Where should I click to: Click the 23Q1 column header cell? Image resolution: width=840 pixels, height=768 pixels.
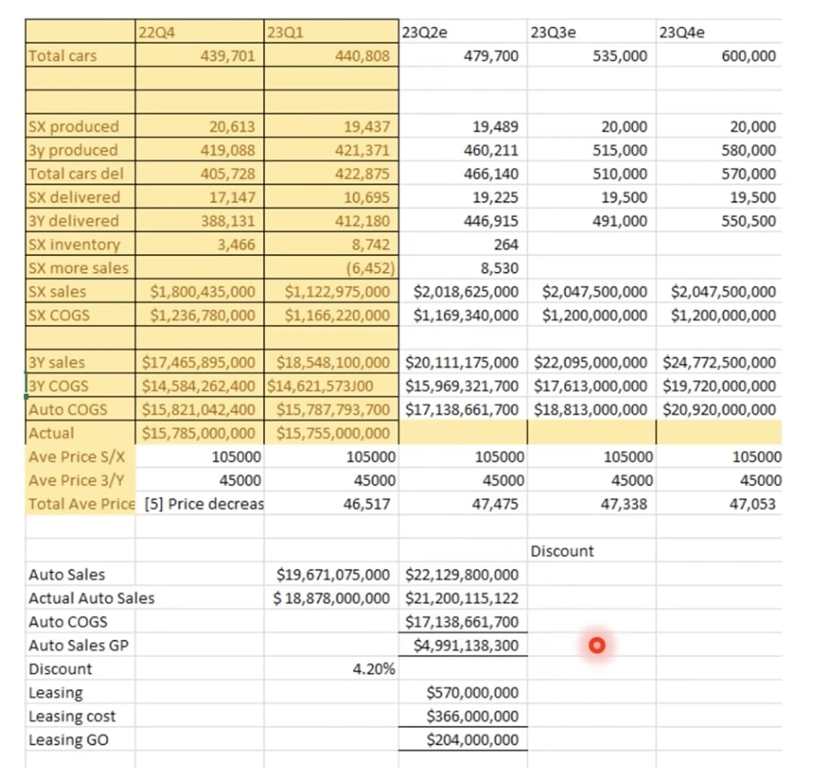click(x=327, y=33)
